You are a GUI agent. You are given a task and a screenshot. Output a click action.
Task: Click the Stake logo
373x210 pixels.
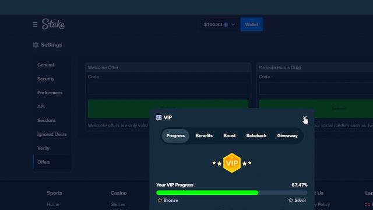tap(53, 24)
